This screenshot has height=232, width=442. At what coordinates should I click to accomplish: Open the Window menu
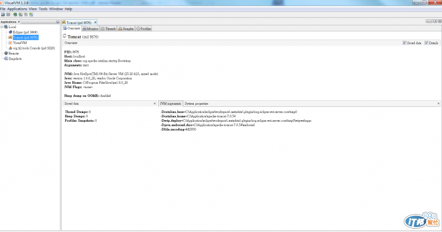56,9
